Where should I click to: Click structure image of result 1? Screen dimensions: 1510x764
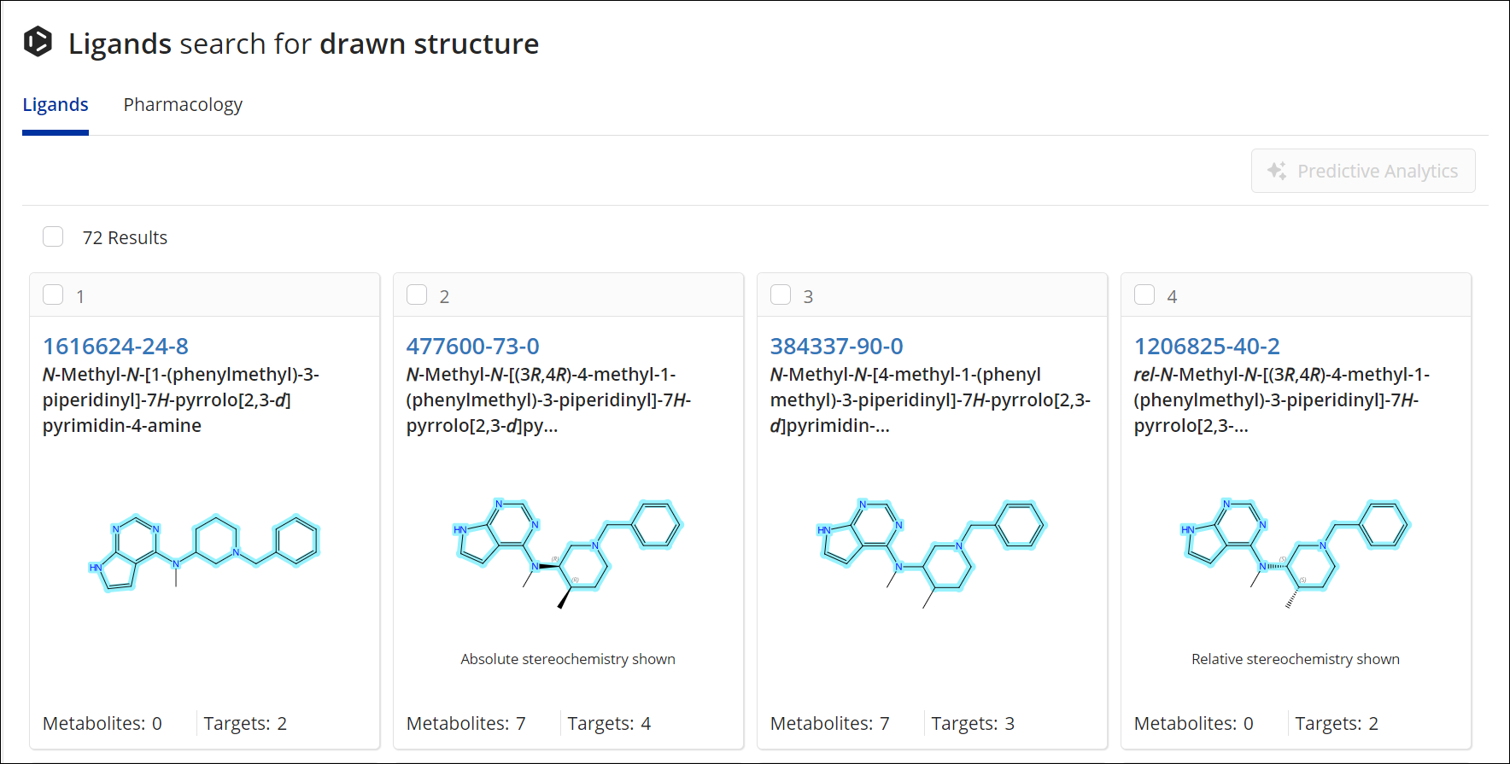tap(204, 551)
